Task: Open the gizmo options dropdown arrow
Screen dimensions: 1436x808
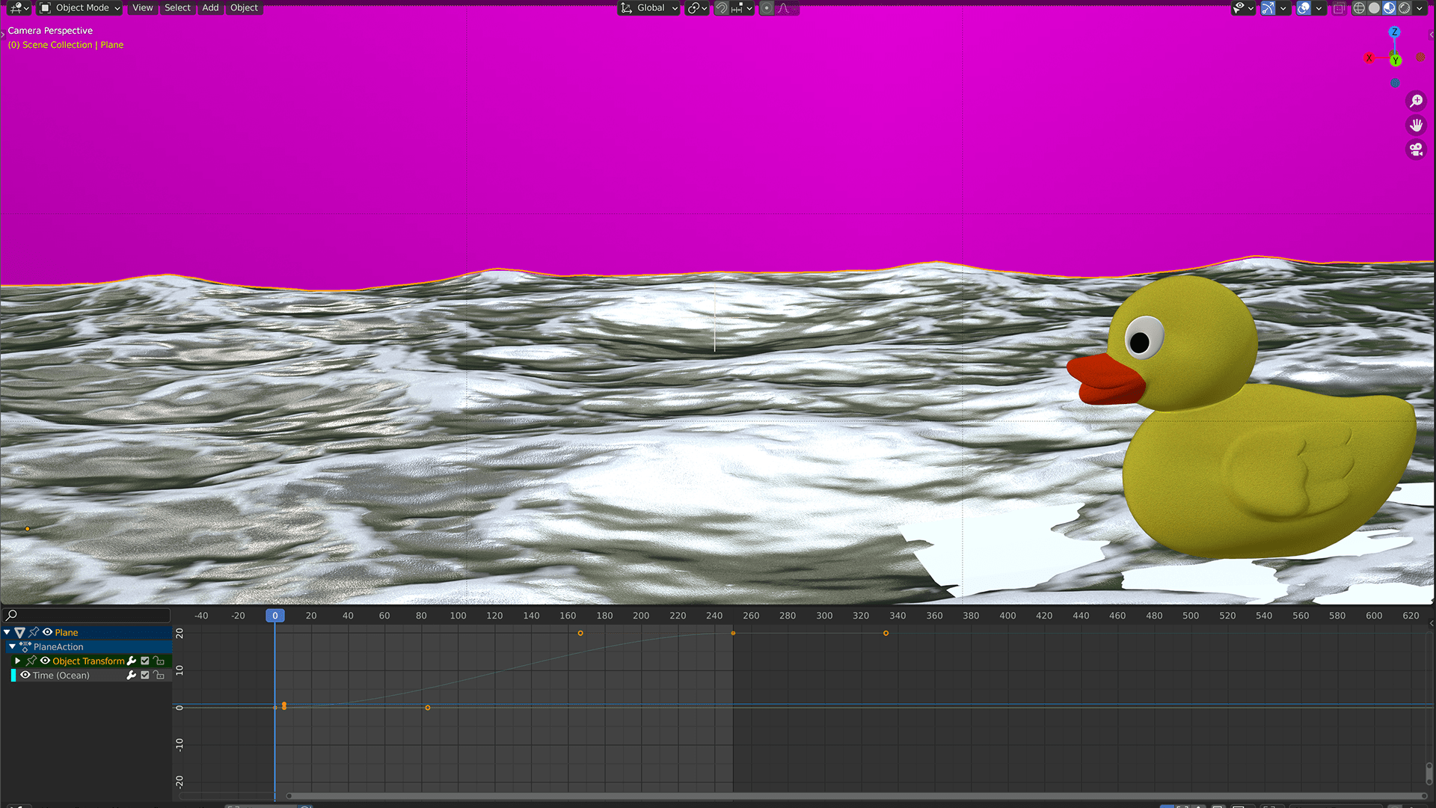Action: 1283,7
